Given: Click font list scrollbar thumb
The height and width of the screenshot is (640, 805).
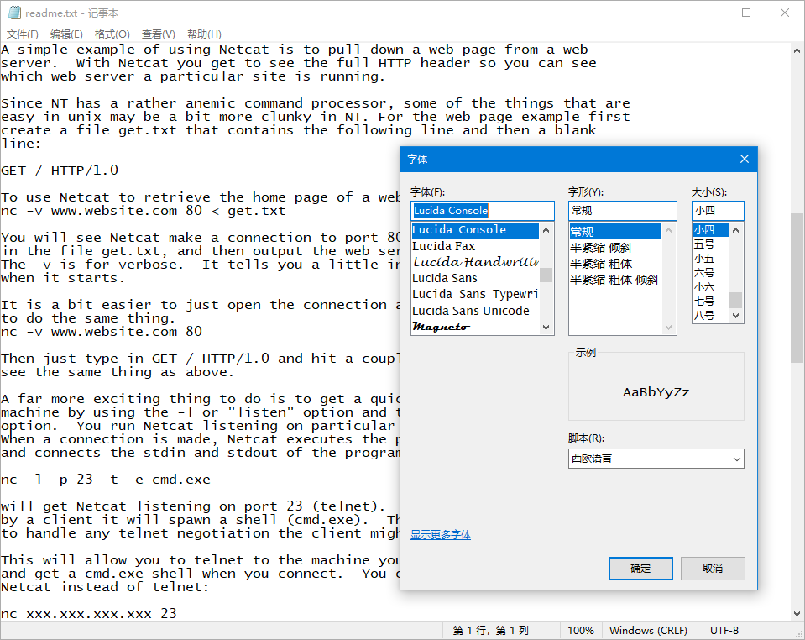Looking at the screenshot, I should [546, 275].
